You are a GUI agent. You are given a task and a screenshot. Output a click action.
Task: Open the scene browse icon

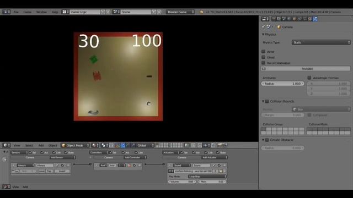(x=116, y=12)
